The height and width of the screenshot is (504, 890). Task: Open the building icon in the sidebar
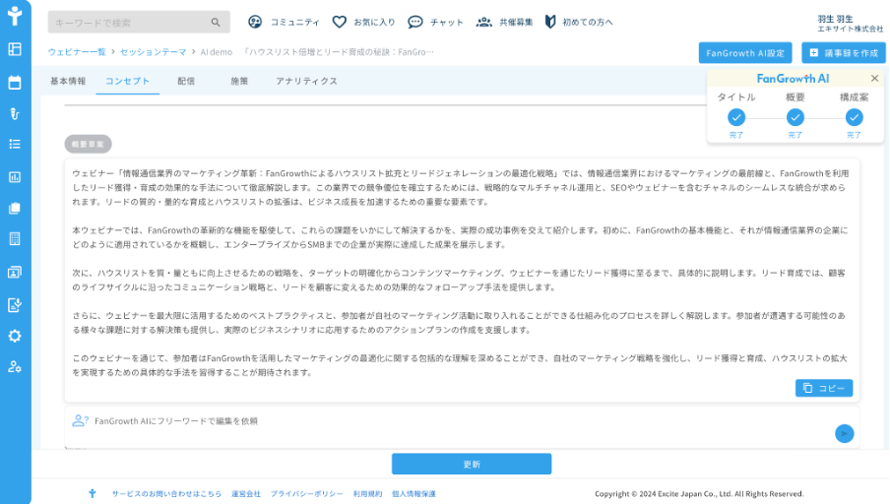(x=15, y=239)
